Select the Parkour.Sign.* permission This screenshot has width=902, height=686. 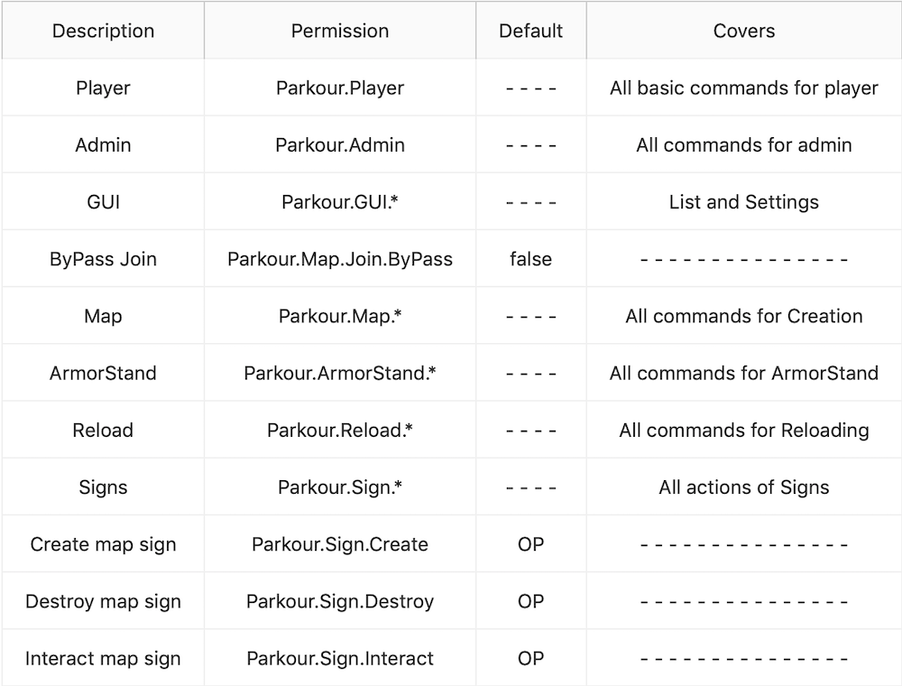[340, 487]
